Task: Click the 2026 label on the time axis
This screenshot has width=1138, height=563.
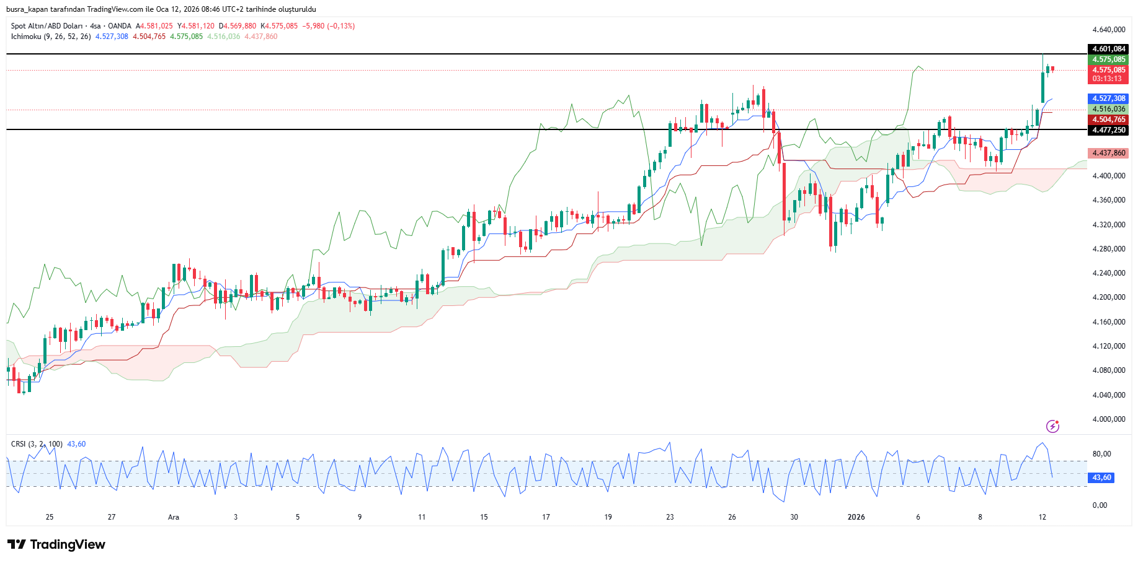Action: [x=856, y=517]
